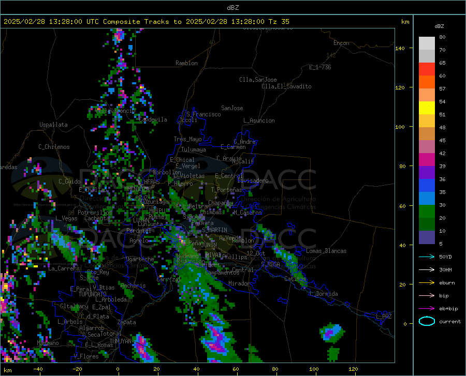Click the yellow eburn arrow legend icon
This screenshot has height=376, width=466.
click(427, 283)
